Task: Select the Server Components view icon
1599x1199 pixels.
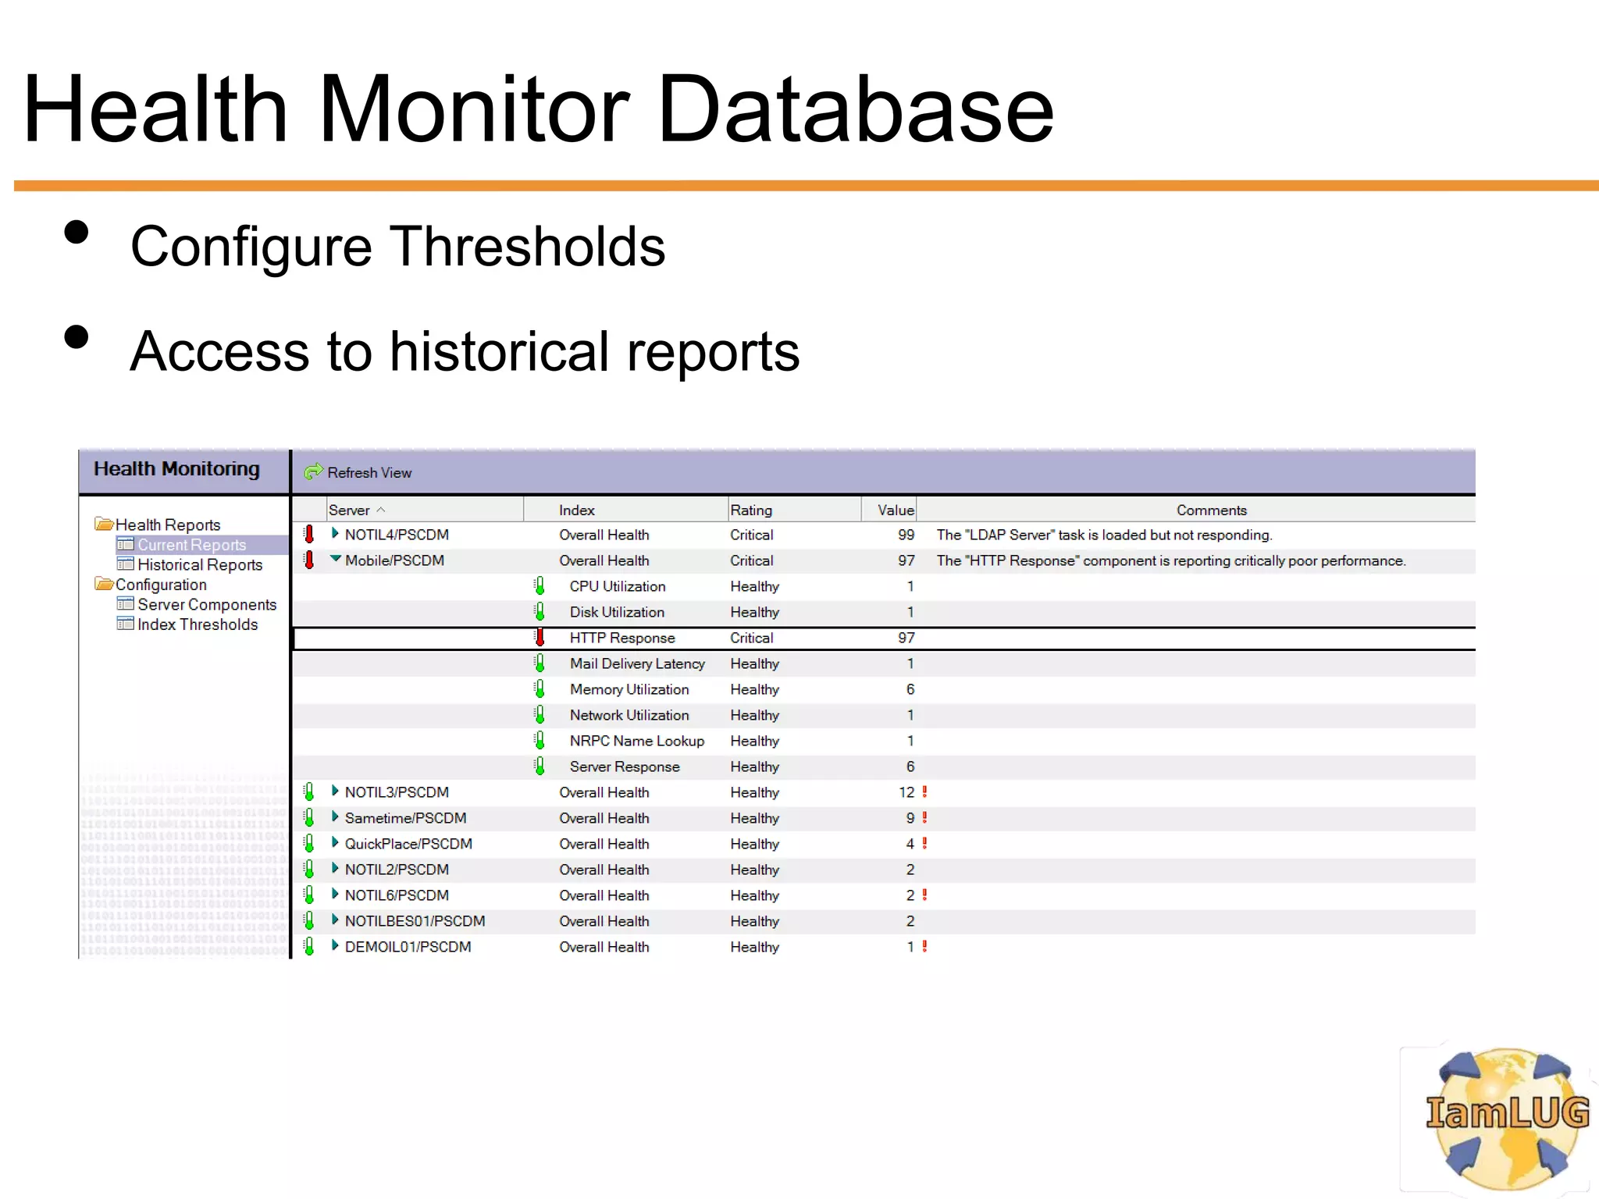Action: (125, 603)
